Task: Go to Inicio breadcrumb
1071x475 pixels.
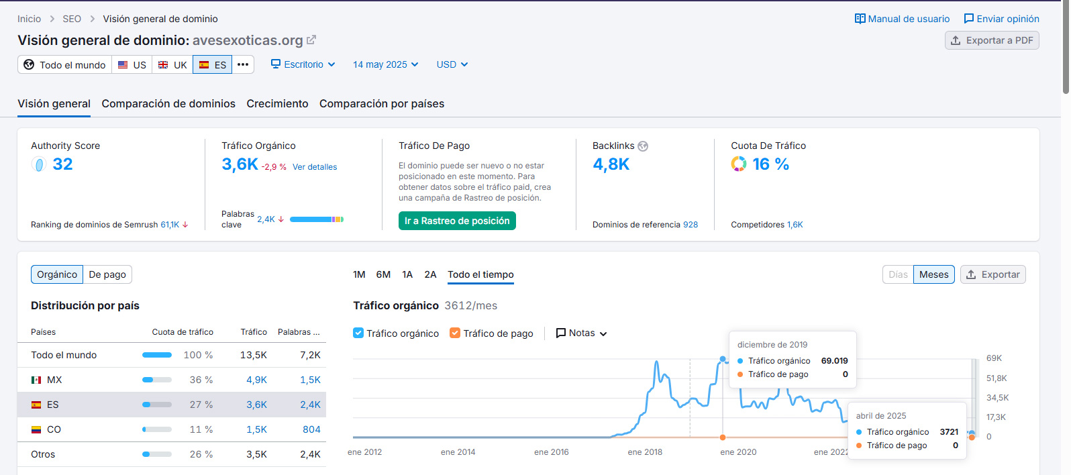Action: (x=29, y=19)
